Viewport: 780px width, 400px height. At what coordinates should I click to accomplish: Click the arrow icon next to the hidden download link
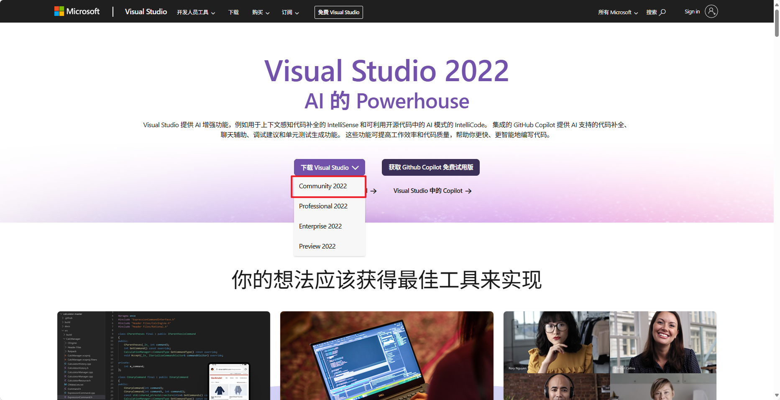coord(373,191)
